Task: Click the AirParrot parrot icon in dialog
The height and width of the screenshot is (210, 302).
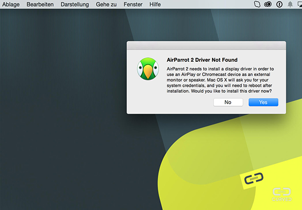Action: click(148, 69)
